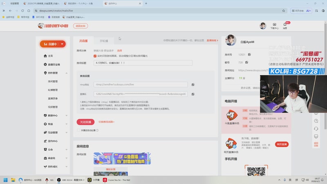Switch to the 开轮播 tab
Viewport: 327px width, 184px height.
click(x=104, y=41)
